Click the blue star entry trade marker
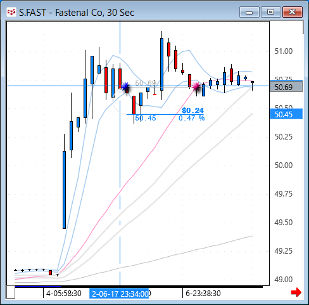309x305 pixels. pyautogui.click(x=125, y=86)
